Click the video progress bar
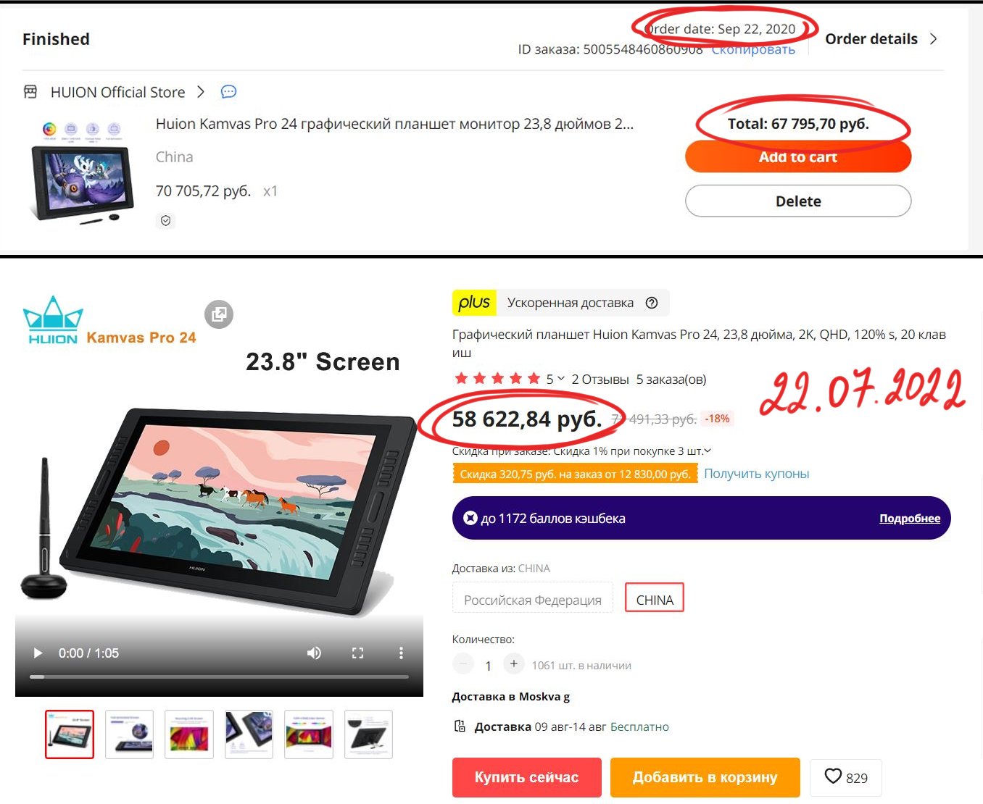Viewport: 983px width, 804px height. [219, 677]
